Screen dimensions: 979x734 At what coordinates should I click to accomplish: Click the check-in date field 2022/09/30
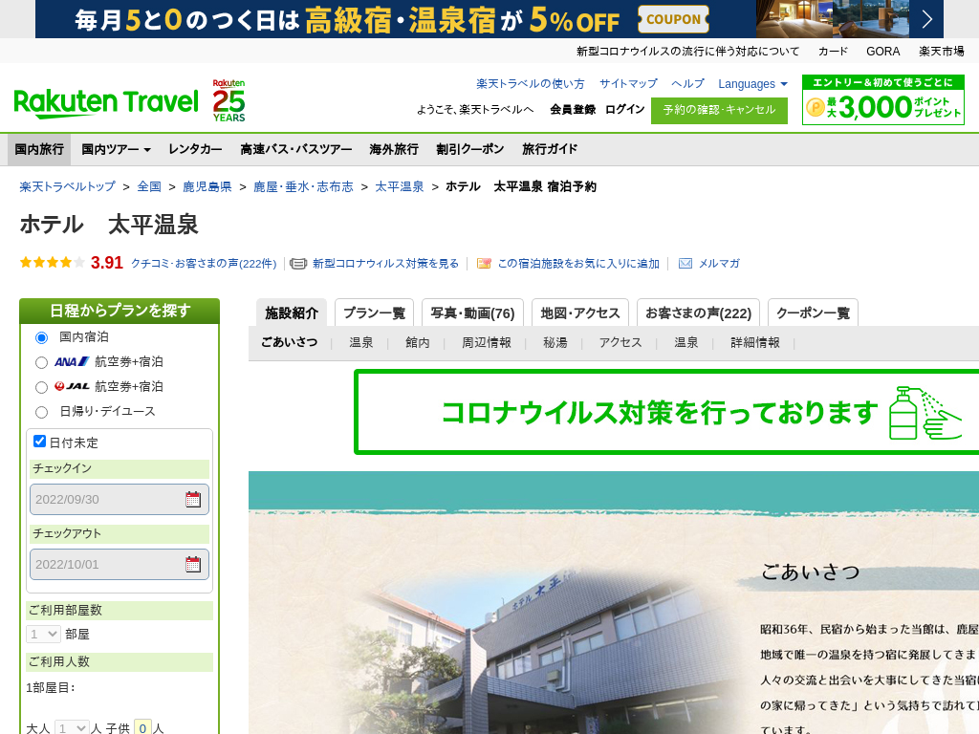point(120,499)
